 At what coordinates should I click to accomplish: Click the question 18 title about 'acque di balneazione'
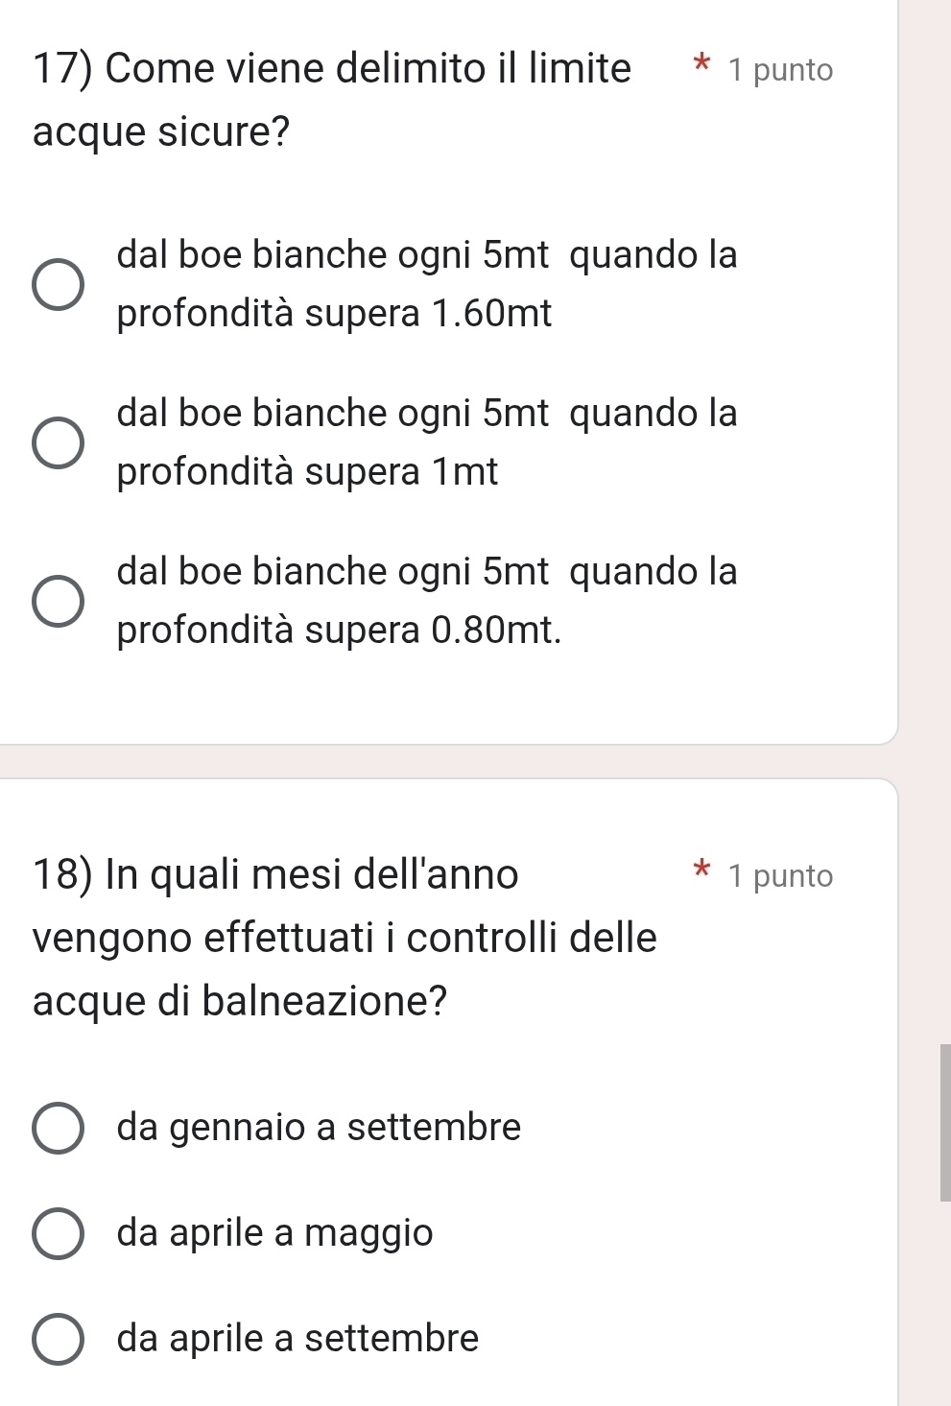click(x=345, y=938)
